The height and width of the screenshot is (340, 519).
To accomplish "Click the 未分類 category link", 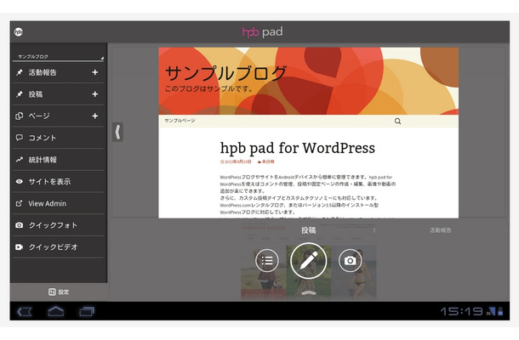I will pyautogui.click(x=266, y=161).
